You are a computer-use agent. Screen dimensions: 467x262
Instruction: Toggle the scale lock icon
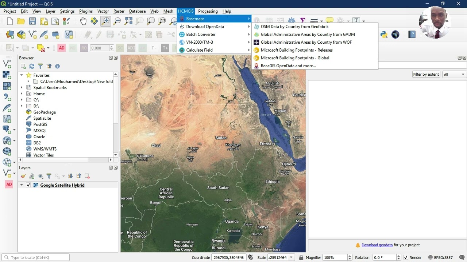[301, 257]
